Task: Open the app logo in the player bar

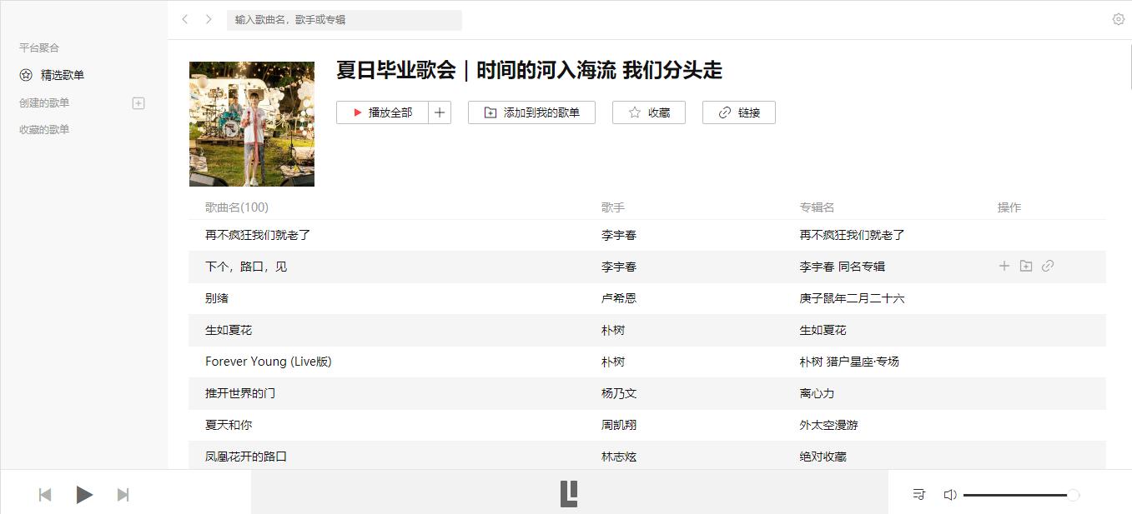Action: click(x=568, y=494)
